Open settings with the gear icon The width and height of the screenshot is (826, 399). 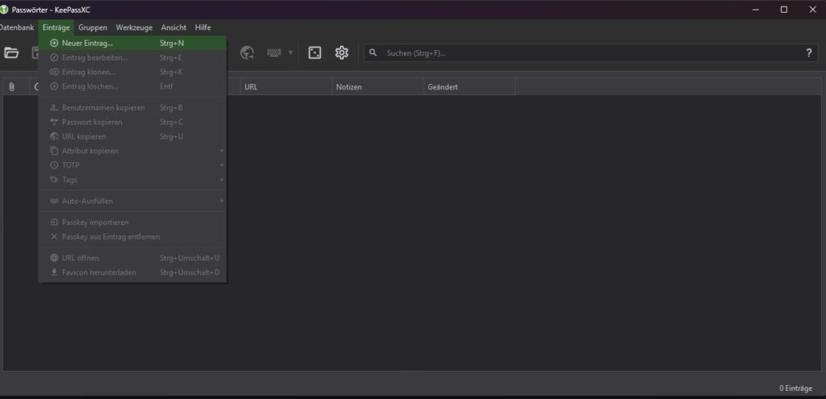[342, 52]
